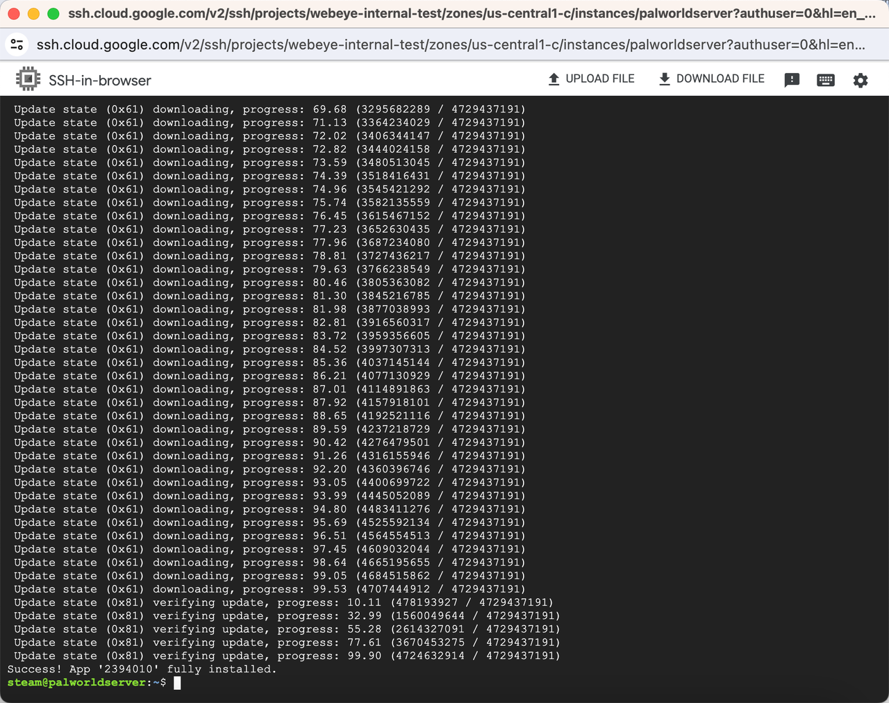889x703 pixels.
Task: Place cursor at the terminal prompt block
Action: [177, 683]
